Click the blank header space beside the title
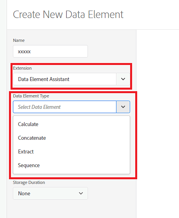Viewport: 179px width, 218px height. [151, 14]
